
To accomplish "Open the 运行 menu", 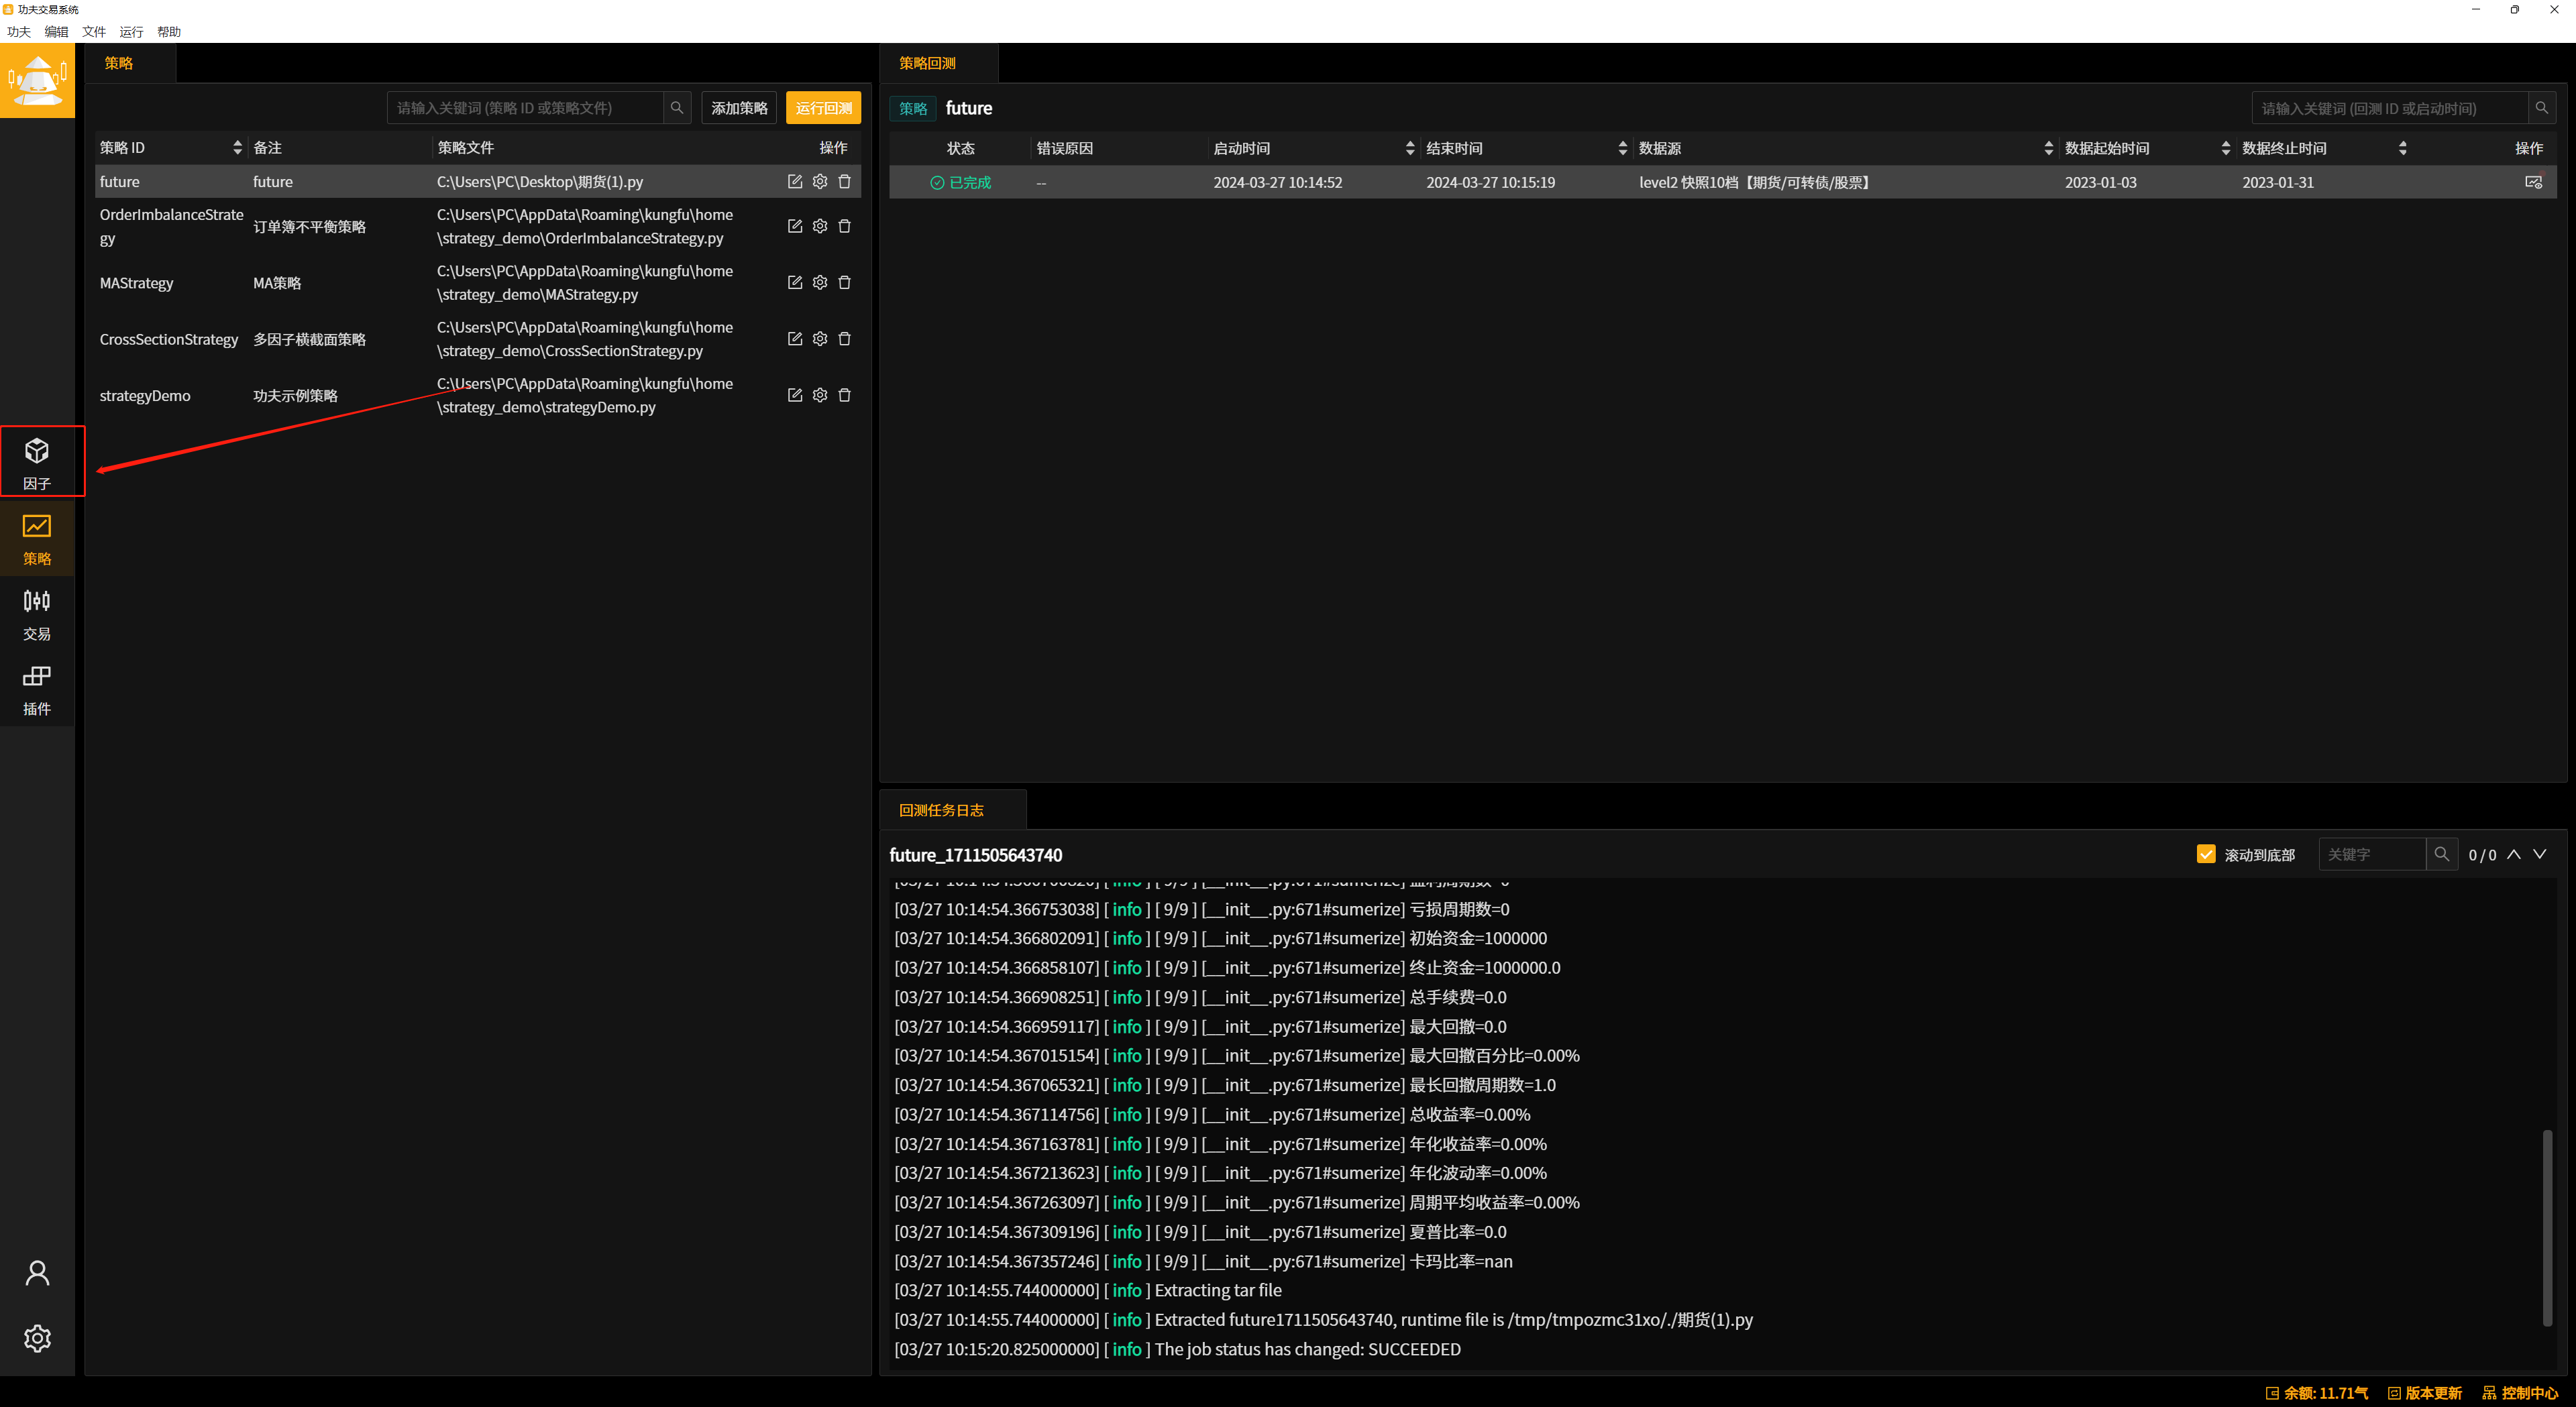I will click(x=131, y=32).
